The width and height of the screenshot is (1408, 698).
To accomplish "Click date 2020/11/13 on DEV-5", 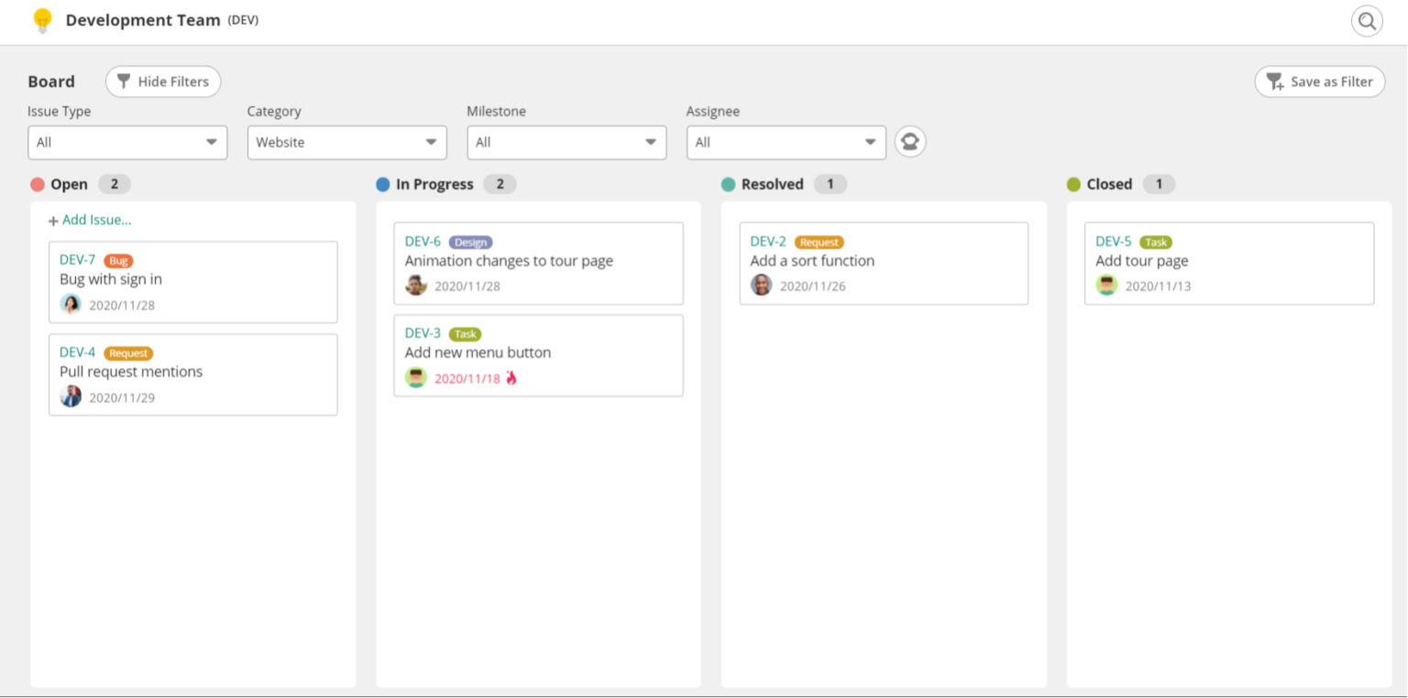I will [1159, 286].
